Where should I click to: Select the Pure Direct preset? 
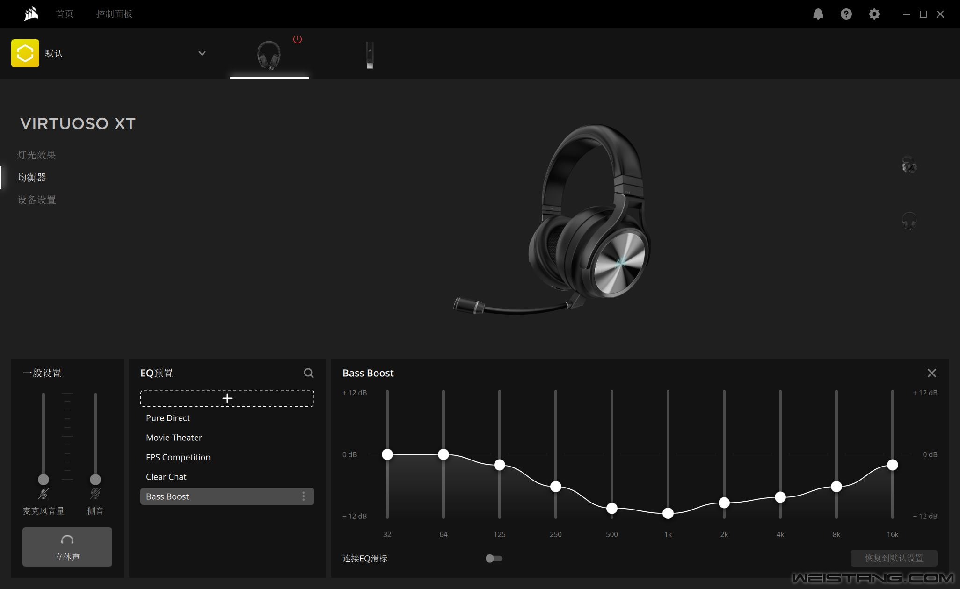coord(227,418)
